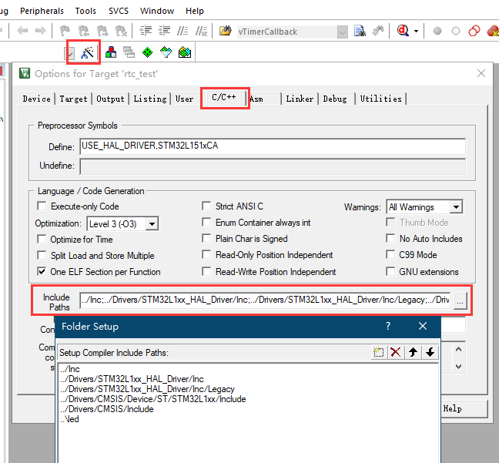The width and height of the screenshot is (499, 463).
Task: Navigate forward with the right arrow icon
Action: click(40, 31)
